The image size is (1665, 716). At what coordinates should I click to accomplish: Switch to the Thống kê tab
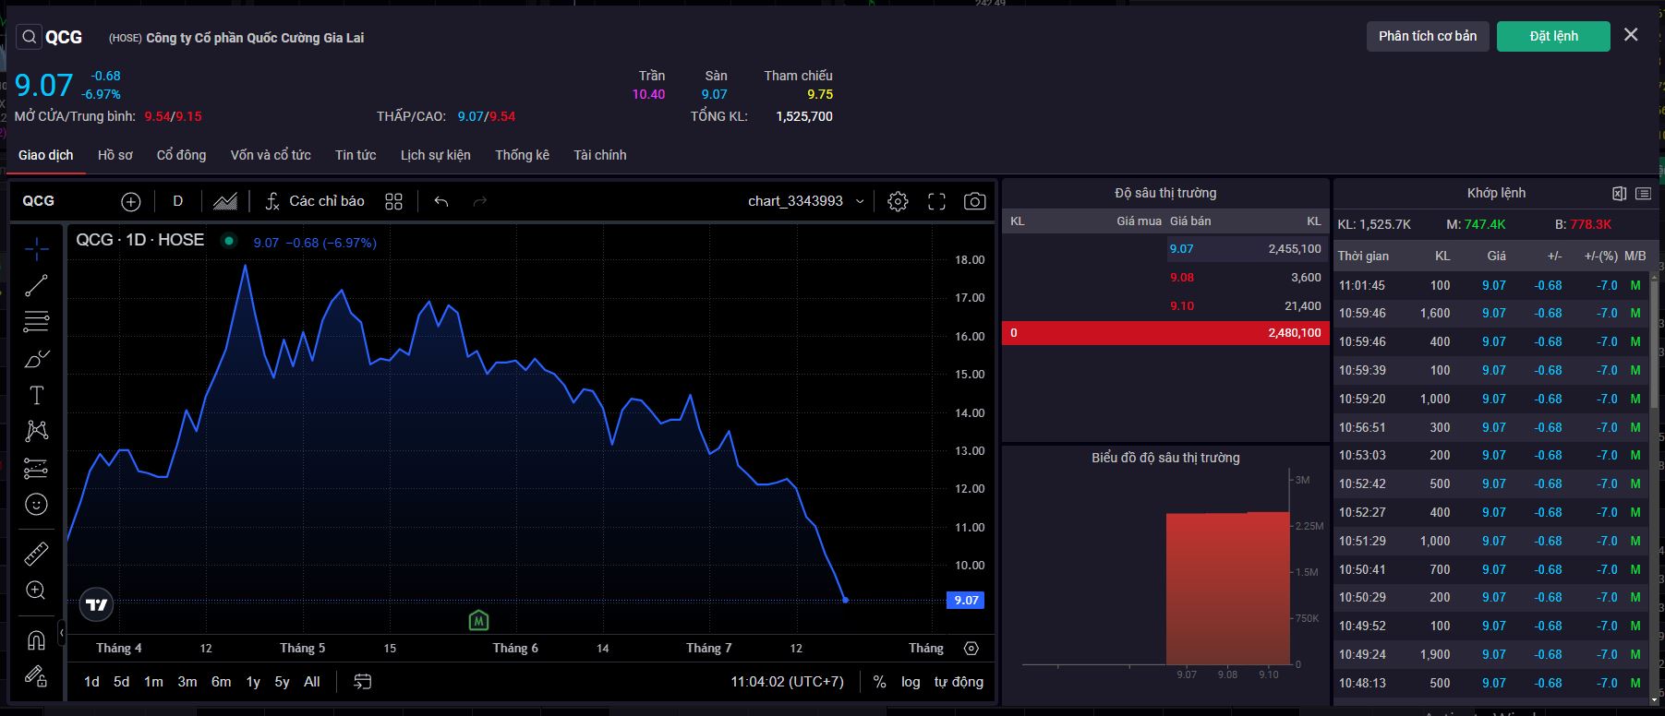[x=523, y=155]
